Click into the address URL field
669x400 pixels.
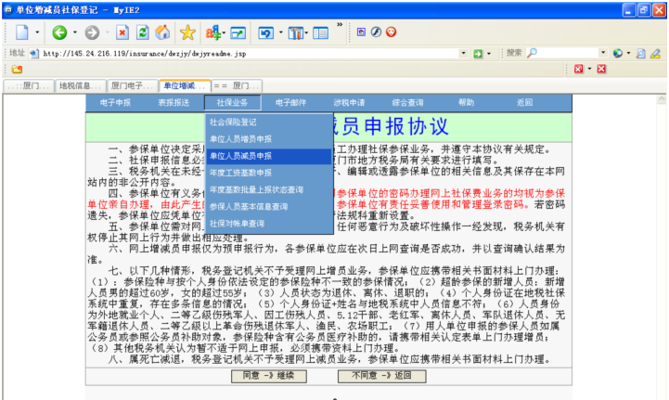(250, 54)
